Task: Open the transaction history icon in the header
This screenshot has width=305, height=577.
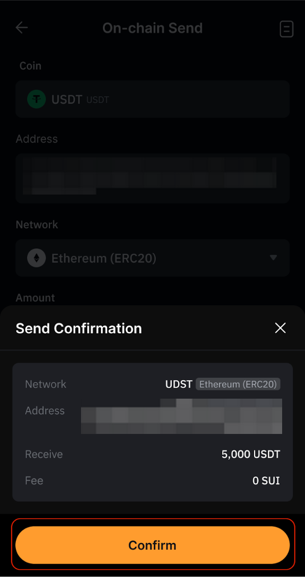Action: [x=286, y=29]
